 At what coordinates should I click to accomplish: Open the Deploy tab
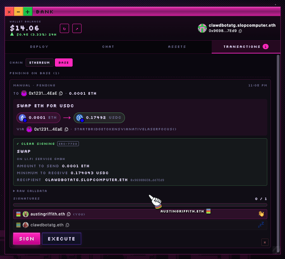click(39, 47)
